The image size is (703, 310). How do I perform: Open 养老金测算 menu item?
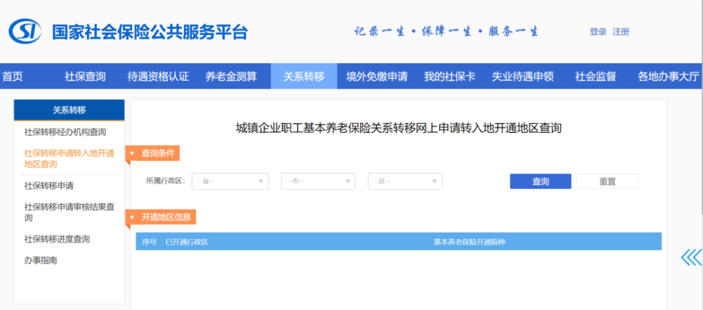231,76
